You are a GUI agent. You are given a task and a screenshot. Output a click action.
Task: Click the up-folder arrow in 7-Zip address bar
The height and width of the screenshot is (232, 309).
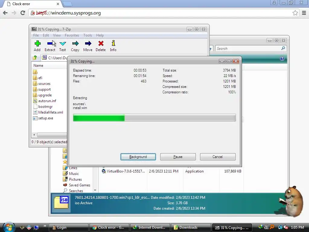click(x=35, y=58)
